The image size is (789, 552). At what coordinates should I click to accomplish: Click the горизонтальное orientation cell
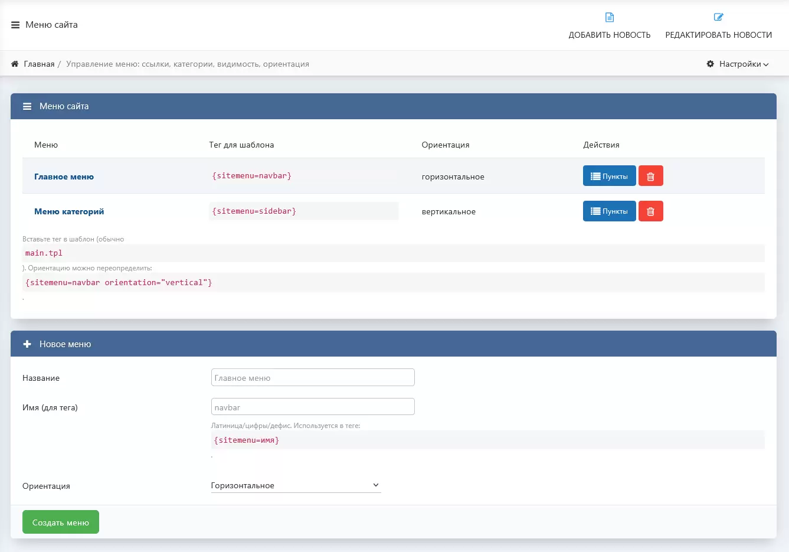453,177
